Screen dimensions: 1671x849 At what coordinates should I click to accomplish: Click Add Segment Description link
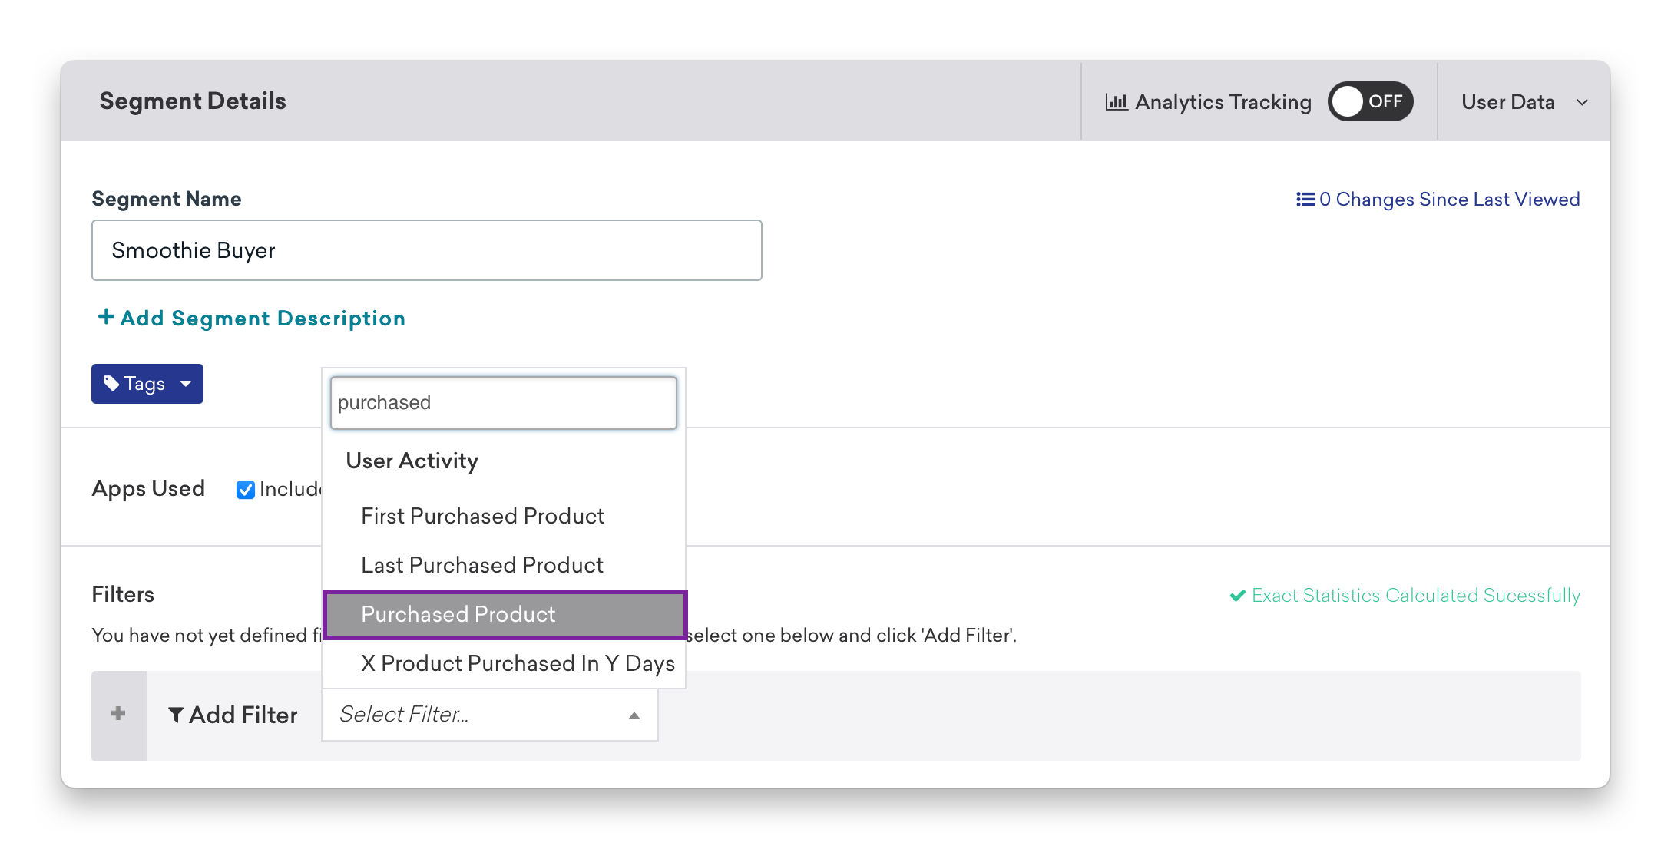click(252, 318)
